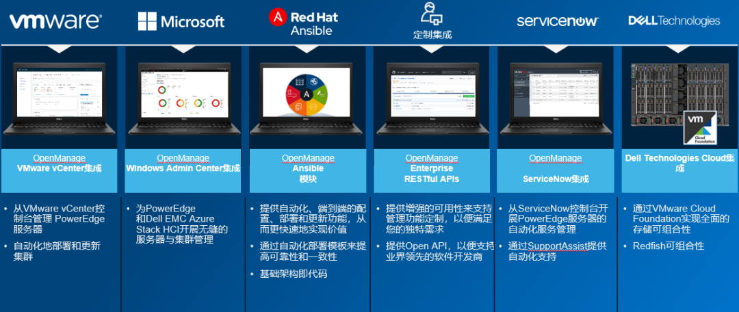The width and height of the screenshot is (739, 312).
Task: Open the ServiceNow laptop screenshot thumbnail
Action: [556, 98]
